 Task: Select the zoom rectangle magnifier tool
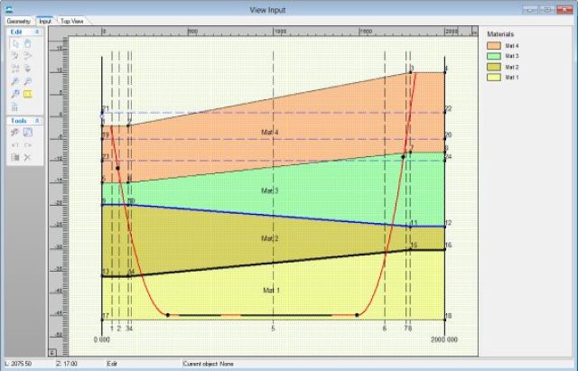pos(15,94)
